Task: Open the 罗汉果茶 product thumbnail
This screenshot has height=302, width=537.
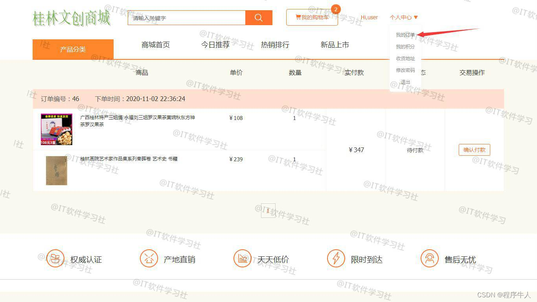Action: coord(57,129)
